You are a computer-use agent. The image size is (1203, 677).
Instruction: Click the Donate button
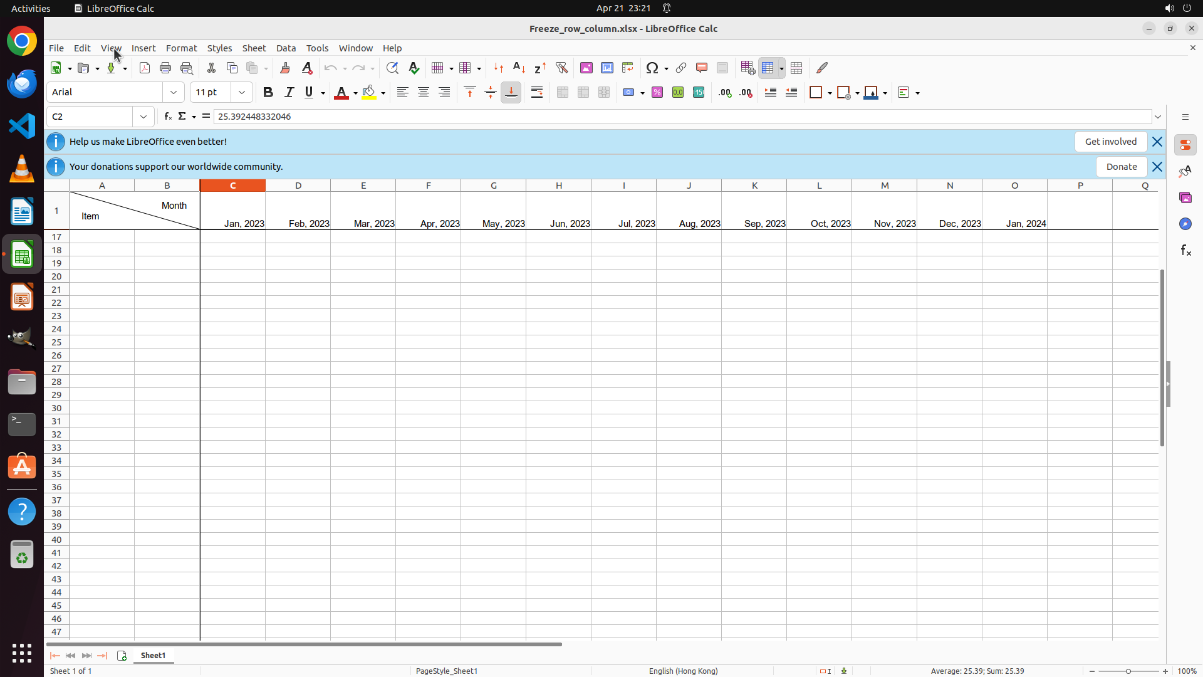(x=1121, y=167)
